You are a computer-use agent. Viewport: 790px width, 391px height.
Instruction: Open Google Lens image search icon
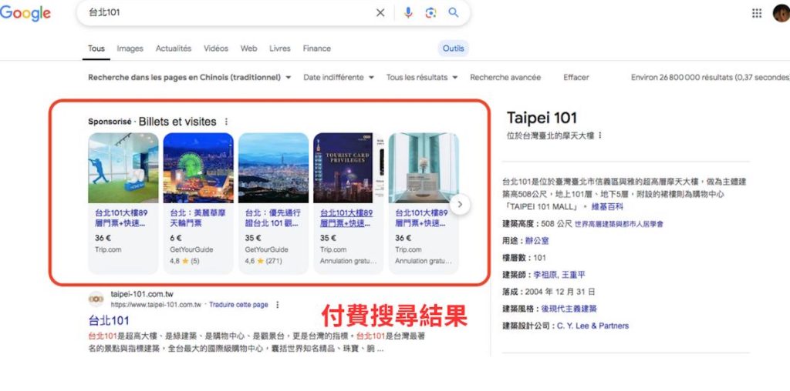[430, 12]
